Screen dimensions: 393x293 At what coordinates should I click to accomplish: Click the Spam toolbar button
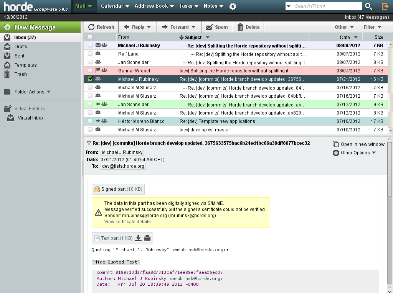(217, 27)
